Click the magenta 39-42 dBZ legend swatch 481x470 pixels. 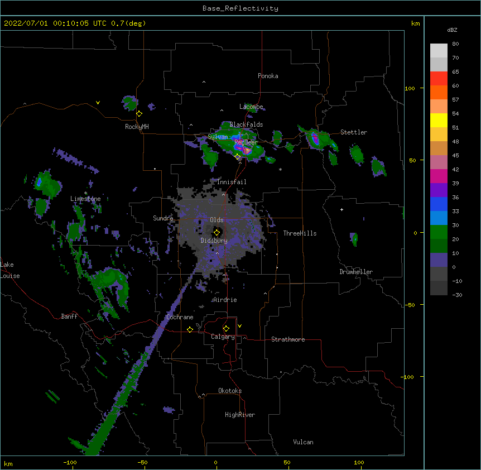pyautogui.click(x=439, y=176)
